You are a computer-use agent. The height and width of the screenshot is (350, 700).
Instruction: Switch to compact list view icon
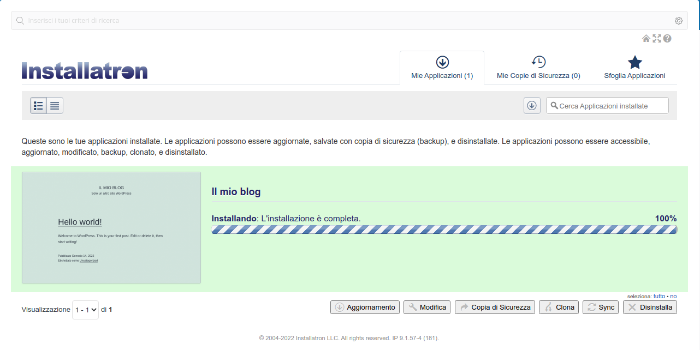tap(55, 106)
